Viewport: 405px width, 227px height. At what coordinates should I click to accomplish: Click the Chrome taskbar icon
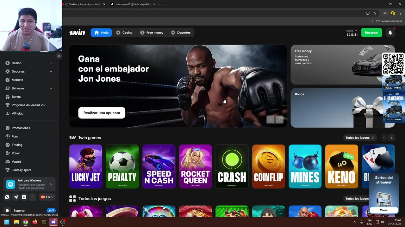point(25,222)
